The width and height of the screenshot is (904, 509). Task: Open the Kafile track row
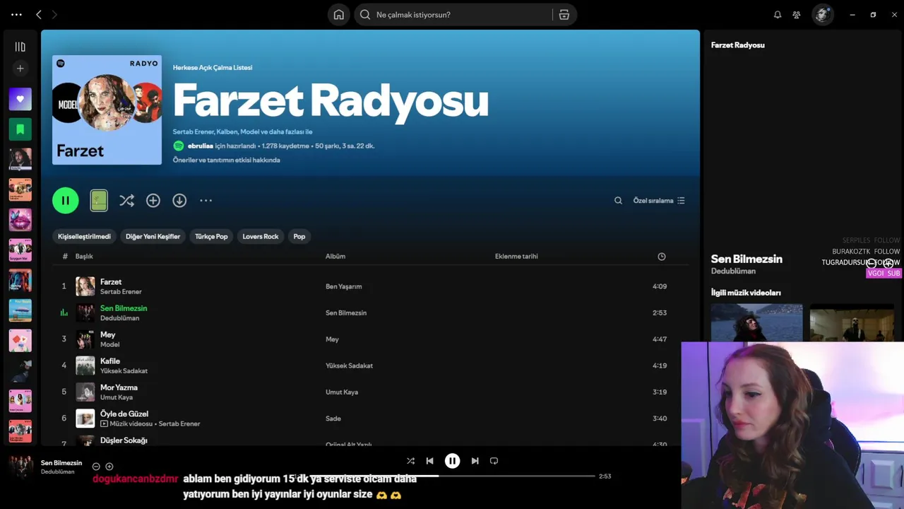click(x=371, y=365)
